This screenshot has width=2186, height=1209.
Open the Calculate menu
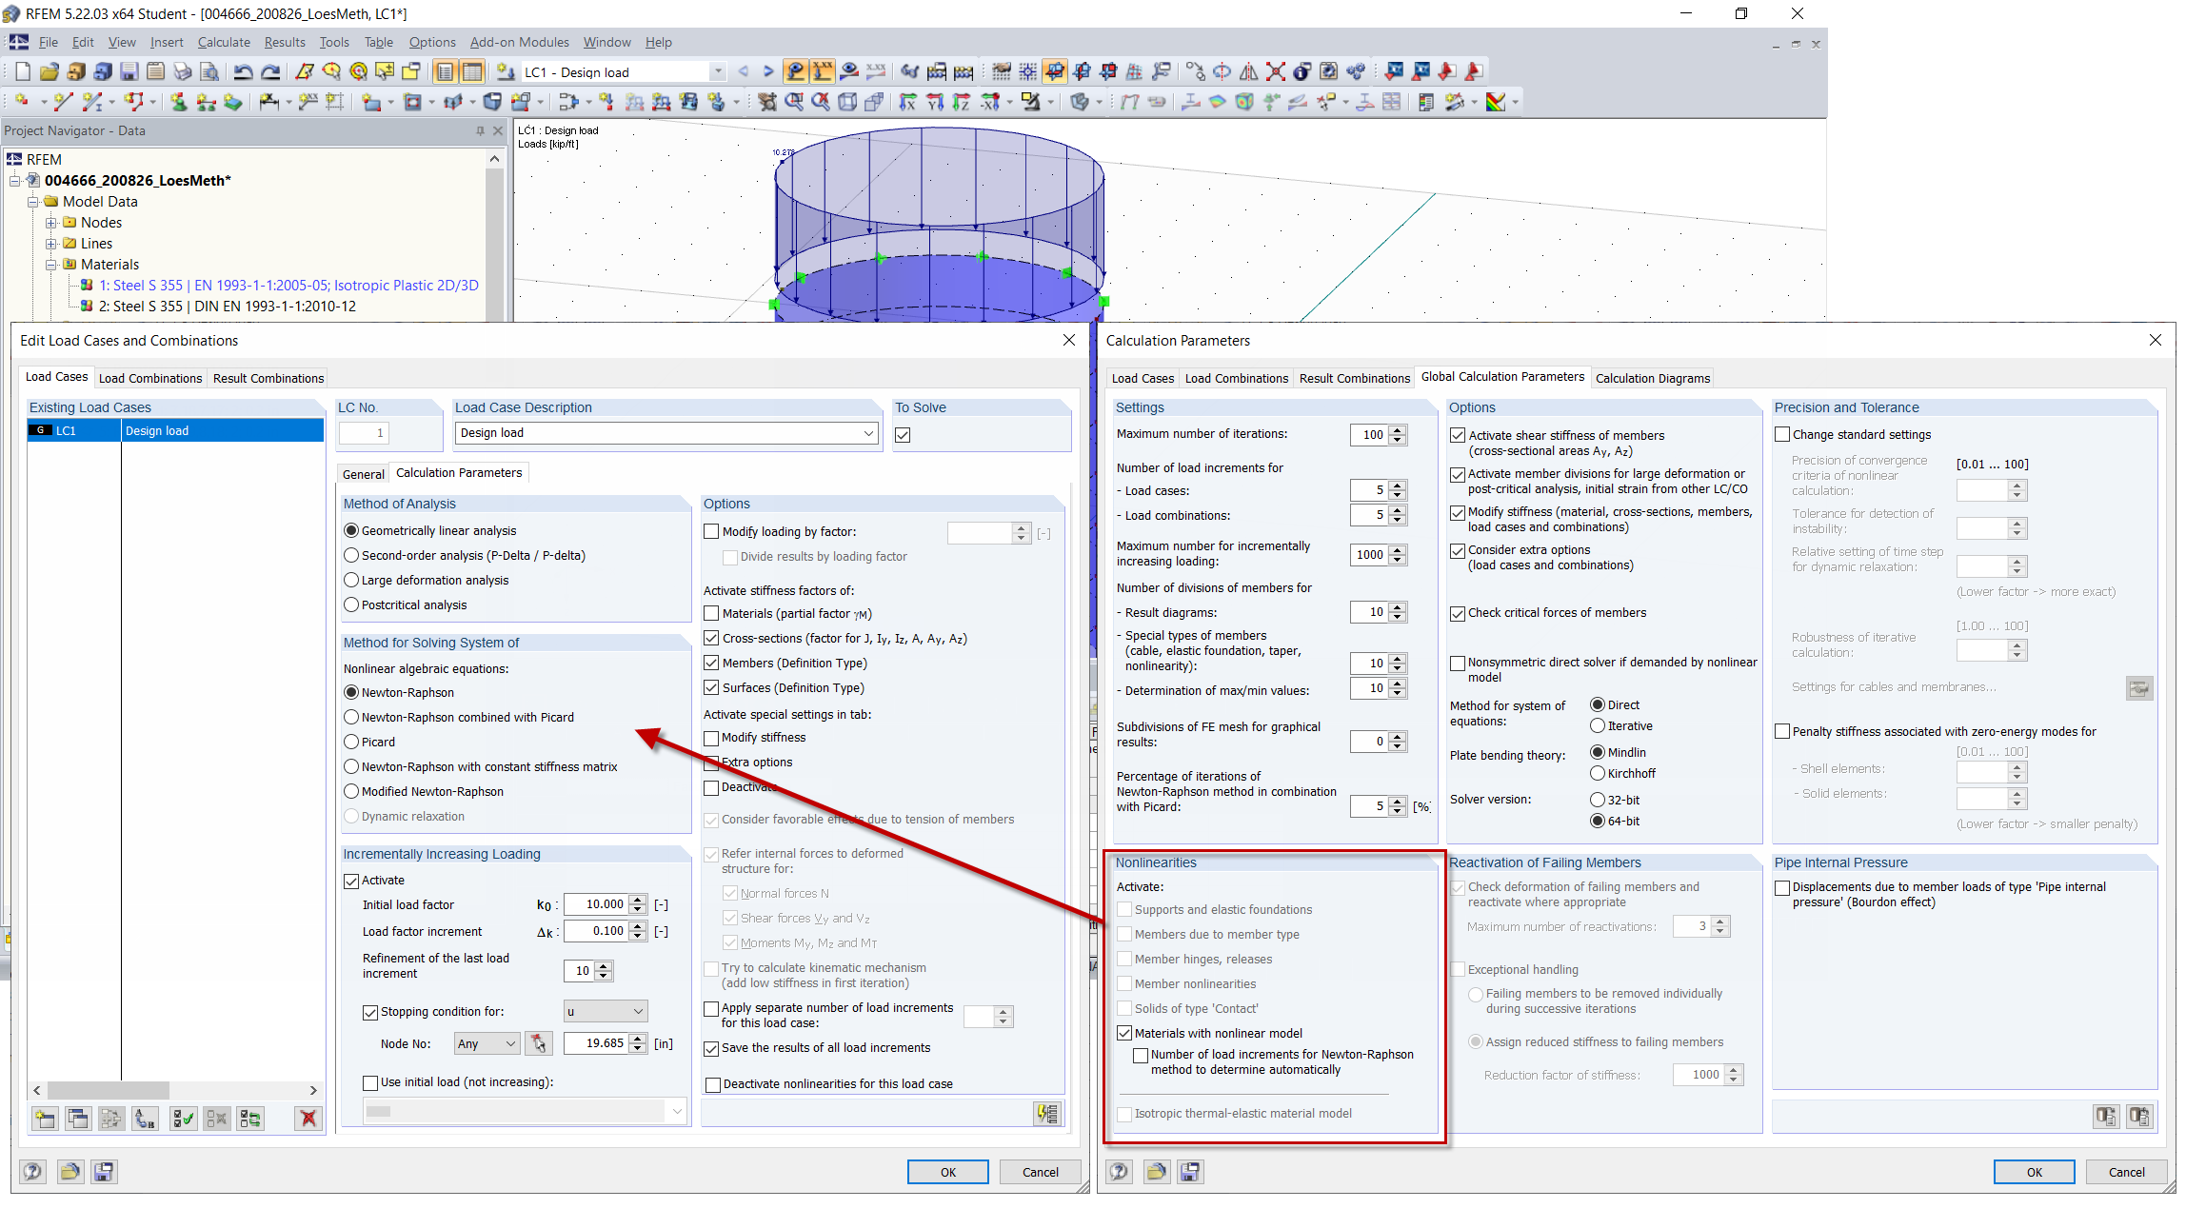[x=224, y=42]
